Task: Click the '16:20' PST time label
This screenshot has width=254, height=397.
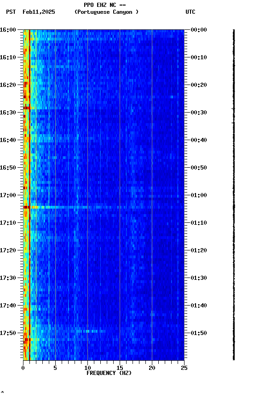Action: tap(8, 85)
